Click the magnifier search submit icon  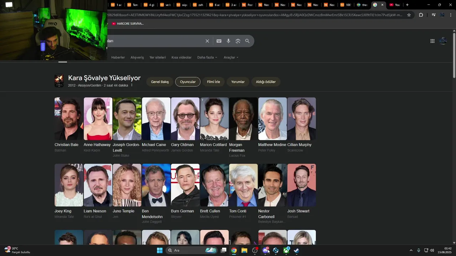(247, 41)
